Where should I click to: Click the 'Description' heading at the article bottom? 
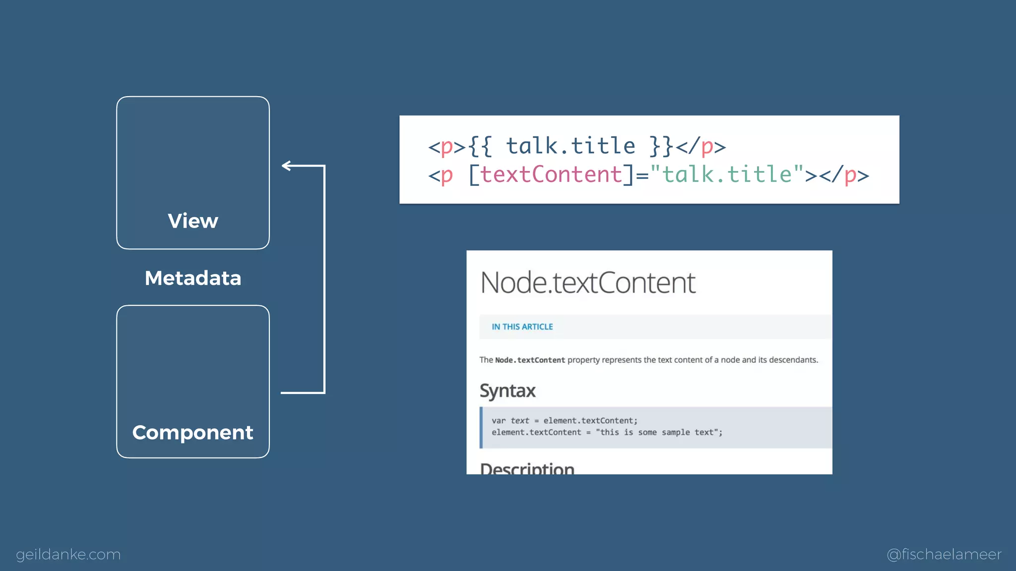527,468
